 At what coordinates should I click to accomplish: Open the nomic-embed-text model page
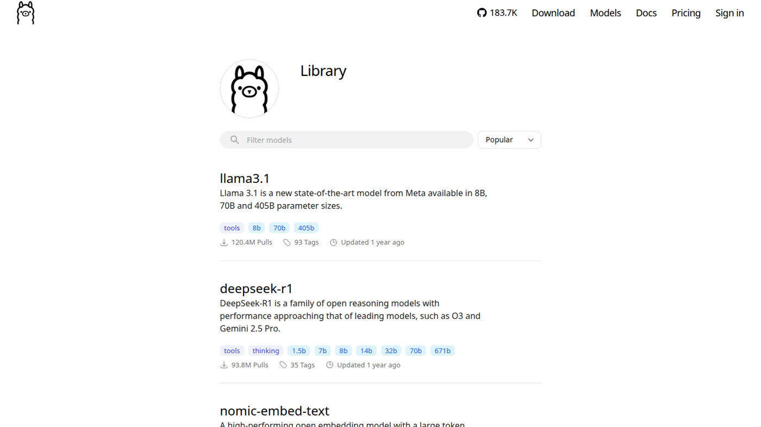[275, 411]
